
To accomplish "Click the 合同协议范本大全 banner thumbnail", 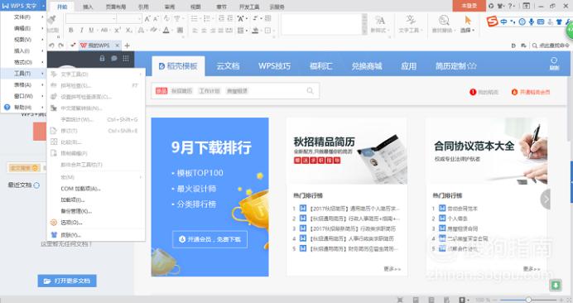I will pyautogui.click(x=486, y=151).
